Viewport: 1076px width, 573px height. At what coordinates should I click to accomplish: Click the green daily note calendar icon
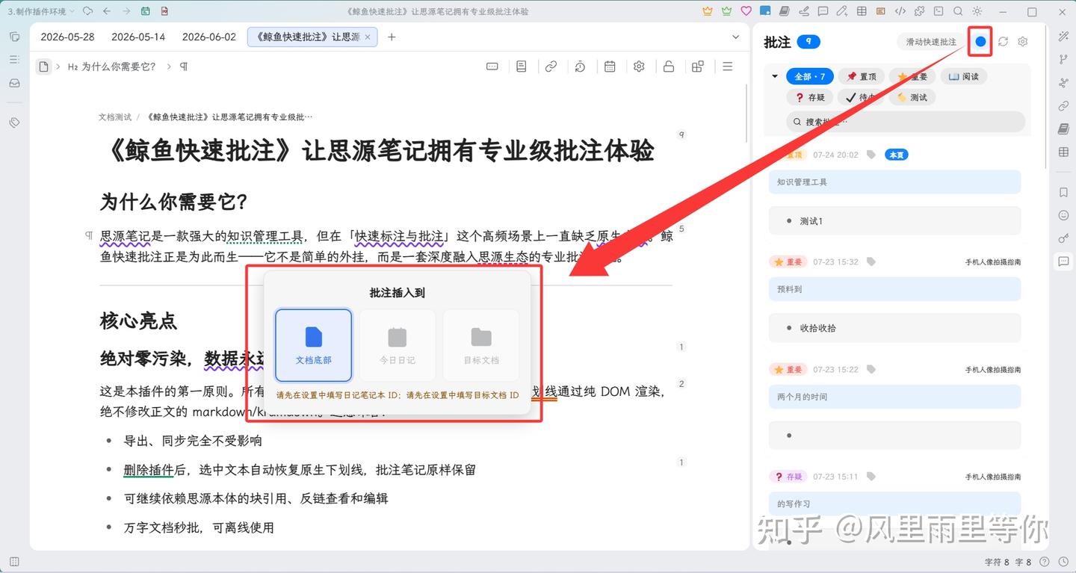pyautogui.click(x=145, y=11)
